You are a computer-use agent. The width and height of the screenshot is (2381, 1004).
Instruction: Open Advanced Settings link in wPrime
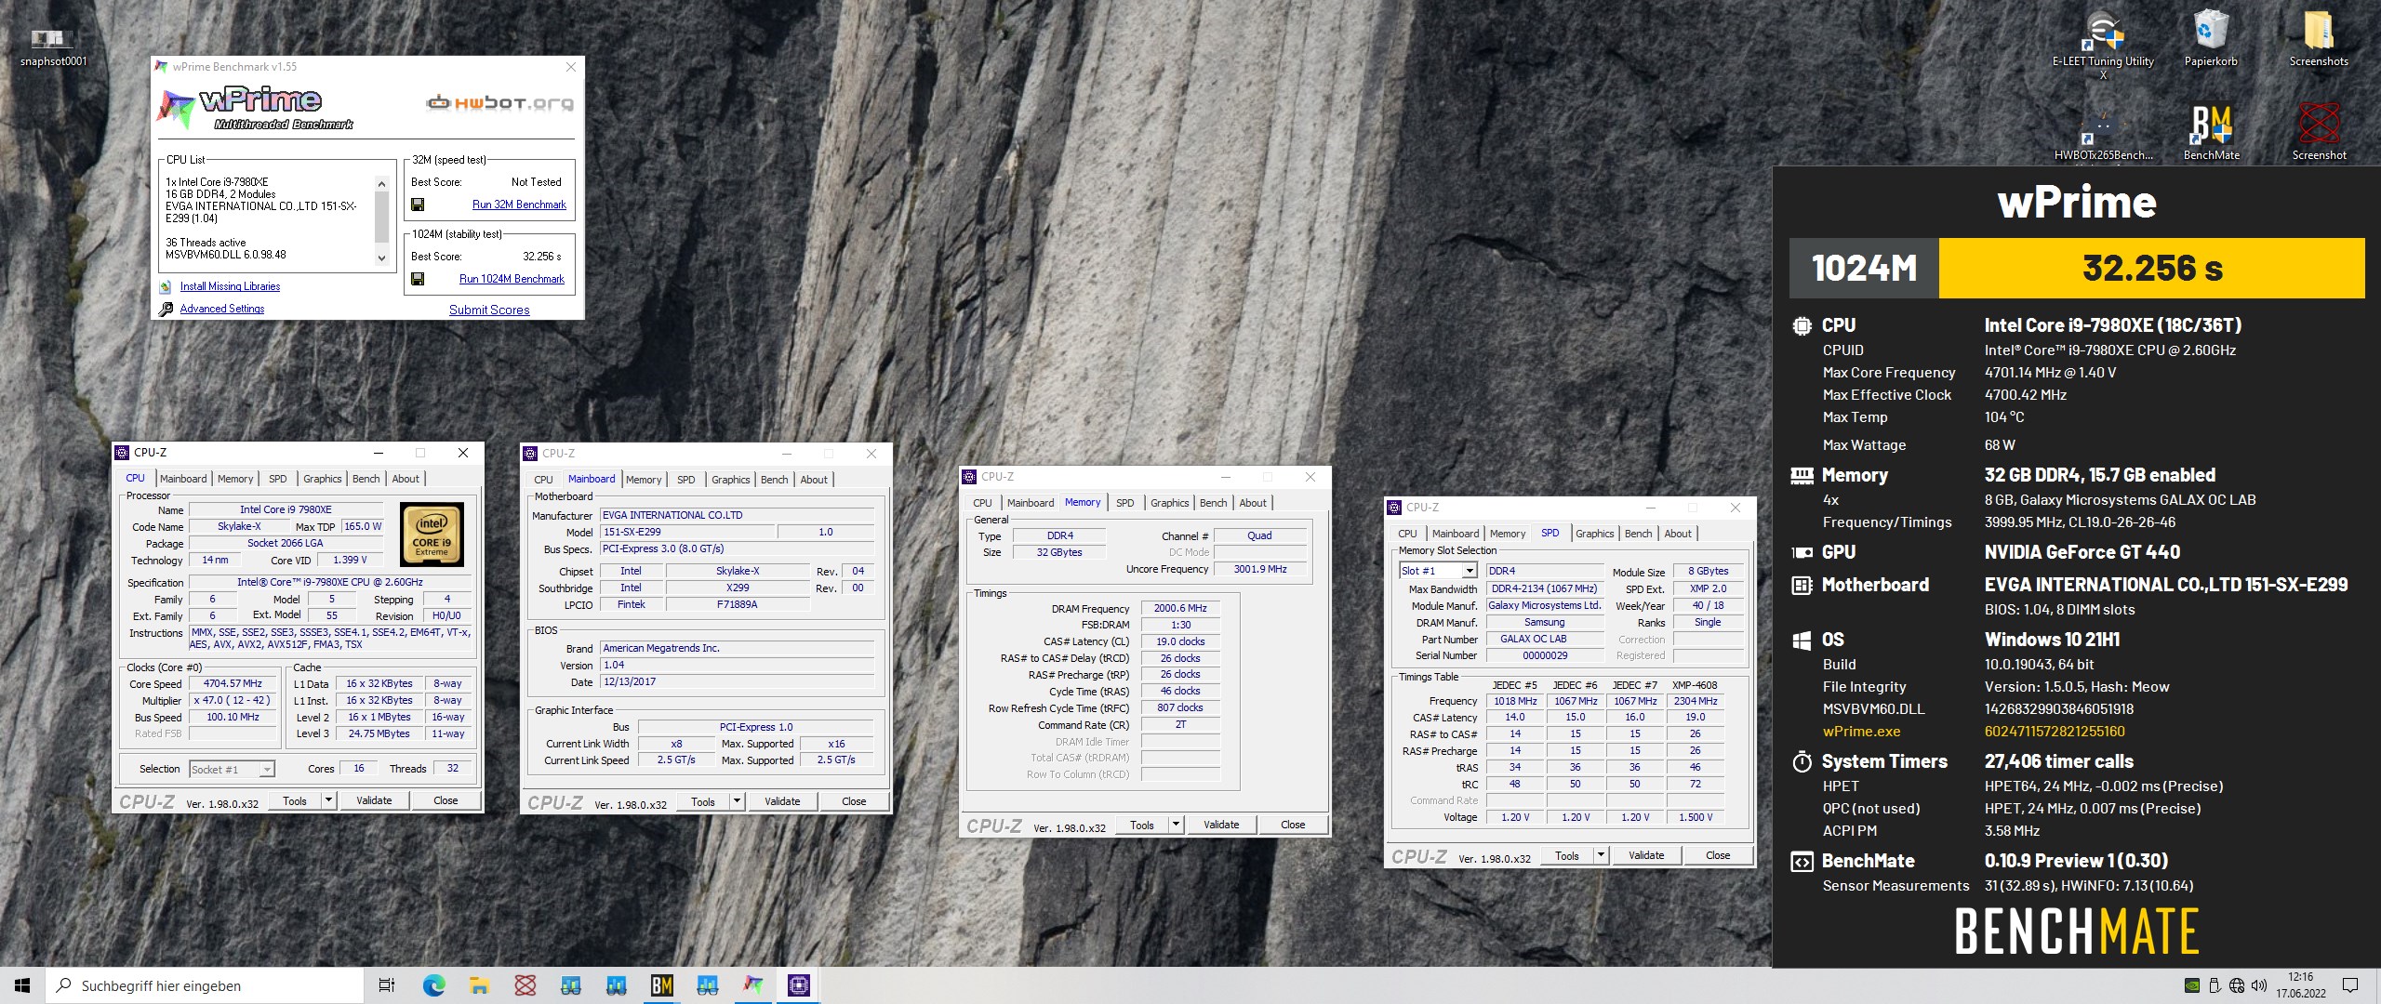[x=222, y=310]
